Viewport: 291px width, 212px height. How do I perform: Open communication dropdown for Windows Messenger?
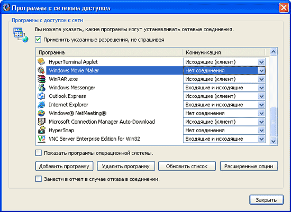pyautogui.click(x=261, y=88)
